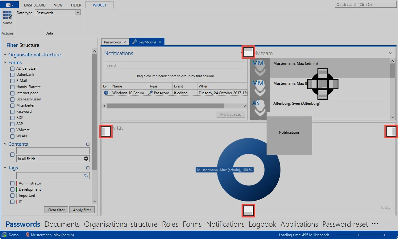Click the tag icon in Tags search box
Image resolution: width=398 pixels, height=239 pixels.
[86, 176]
